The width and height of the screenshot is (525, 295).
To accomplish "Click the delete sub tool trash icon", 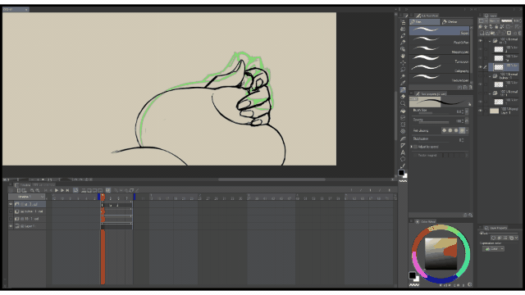I will point(470,87).
